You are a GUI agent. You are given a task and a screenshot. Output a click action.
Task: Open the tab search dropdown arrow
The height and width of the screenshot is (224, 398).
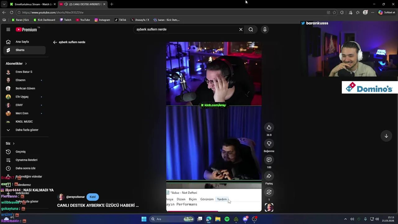[x=4, y=4]
